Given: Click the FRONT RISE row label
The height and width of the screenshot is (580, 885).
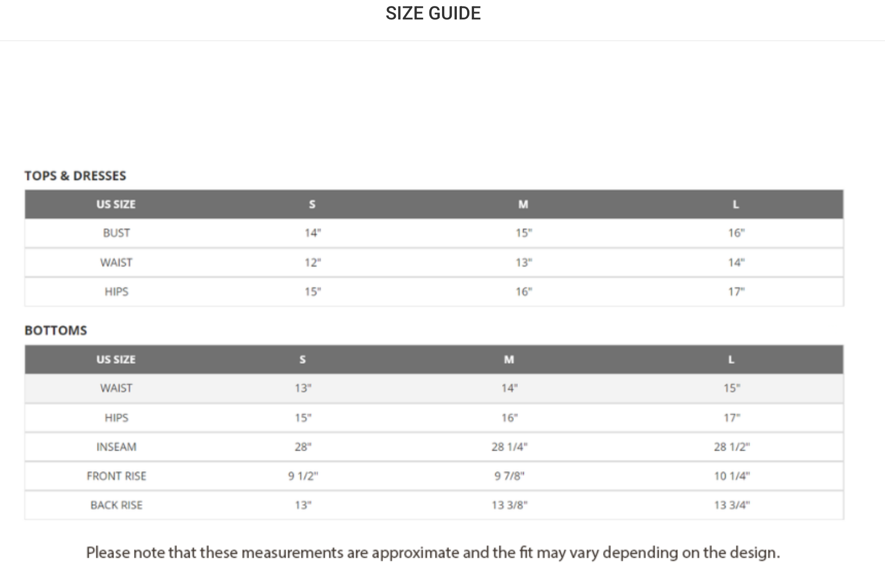Looking at the screenshot, I should [x=116, y=476].
